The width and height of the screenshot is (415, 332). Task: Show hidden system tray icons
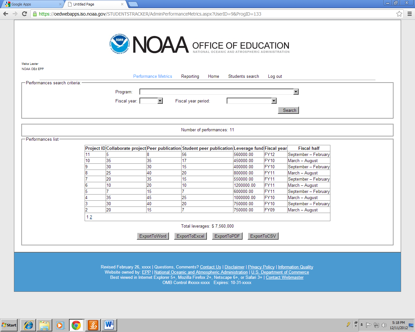point(362,325)
